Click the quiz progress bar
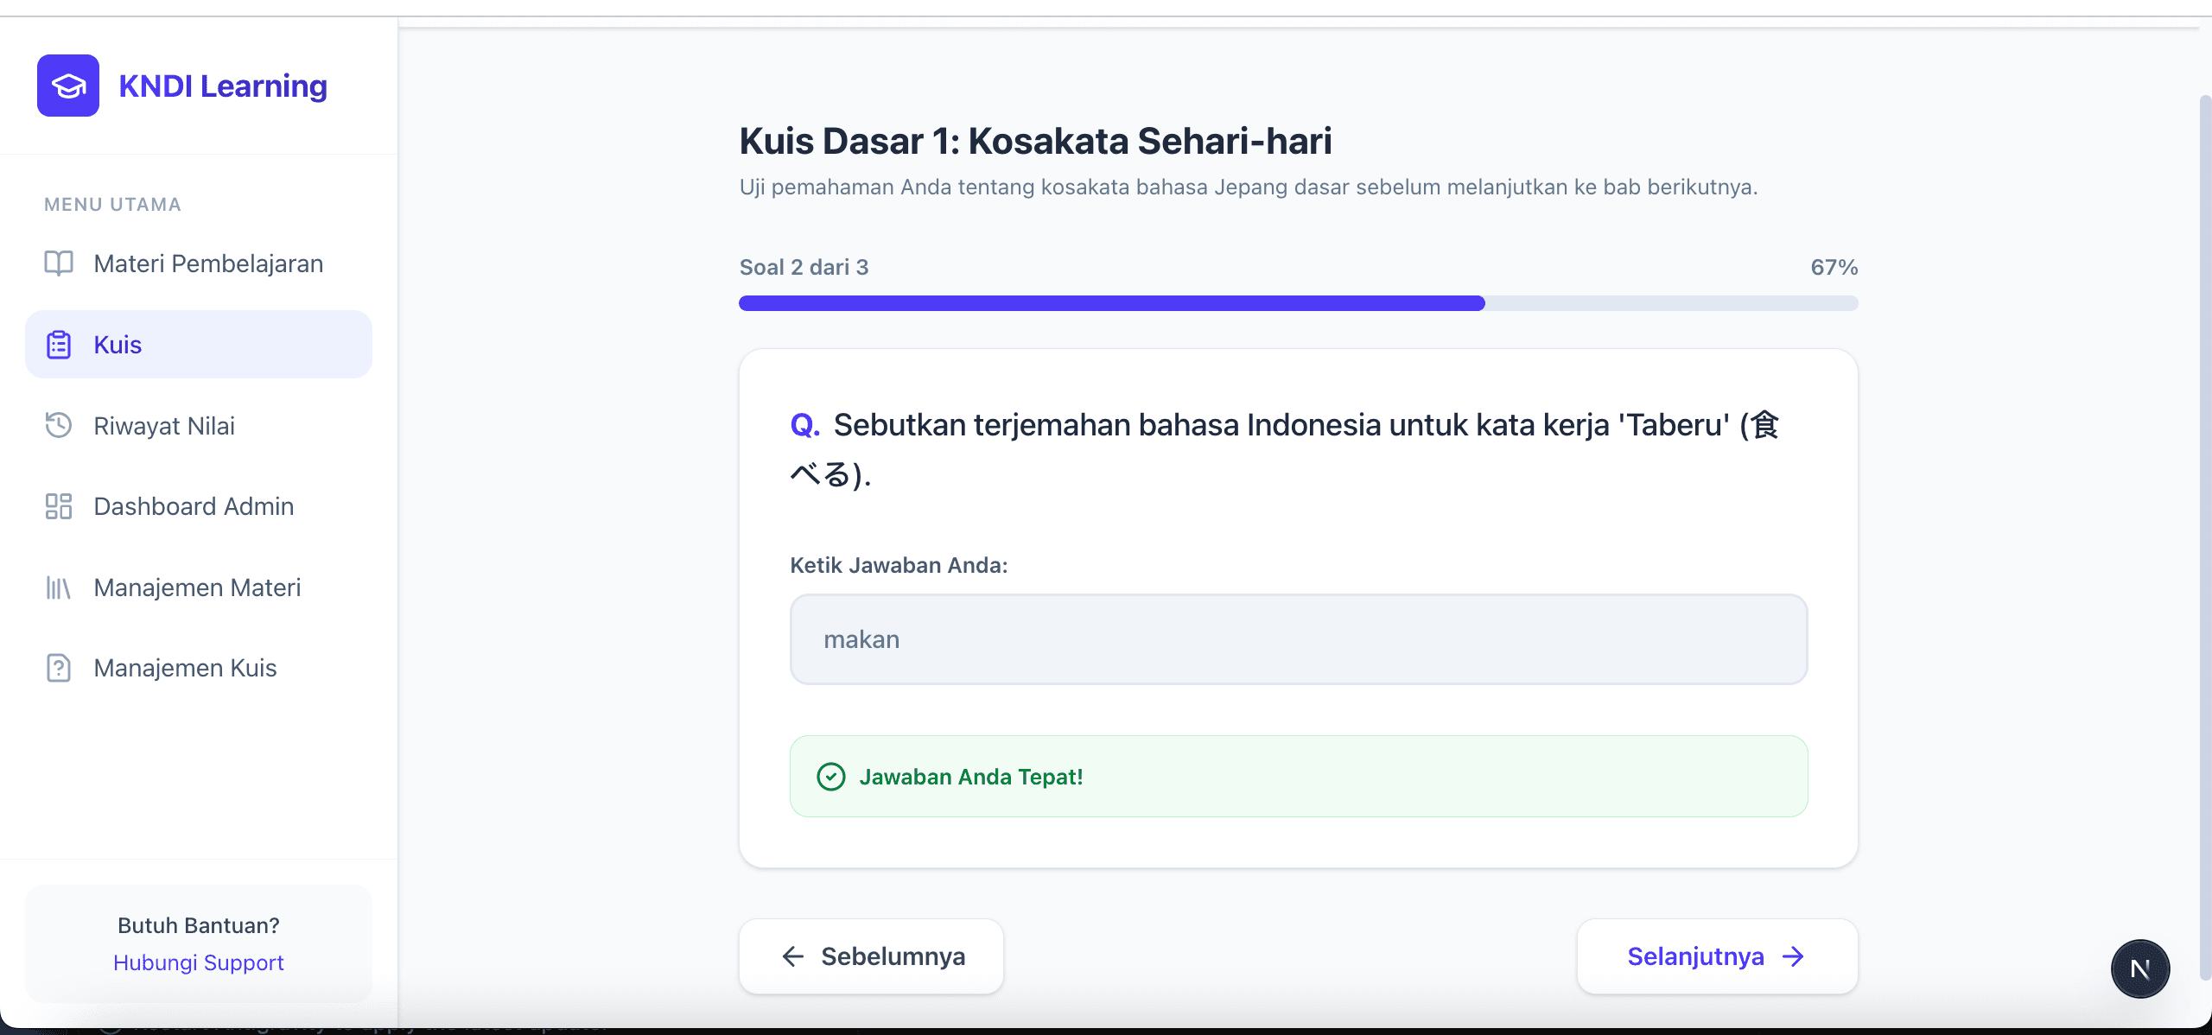Viewport: 2212px width, 1035px height. click(x=1299, y=303)
